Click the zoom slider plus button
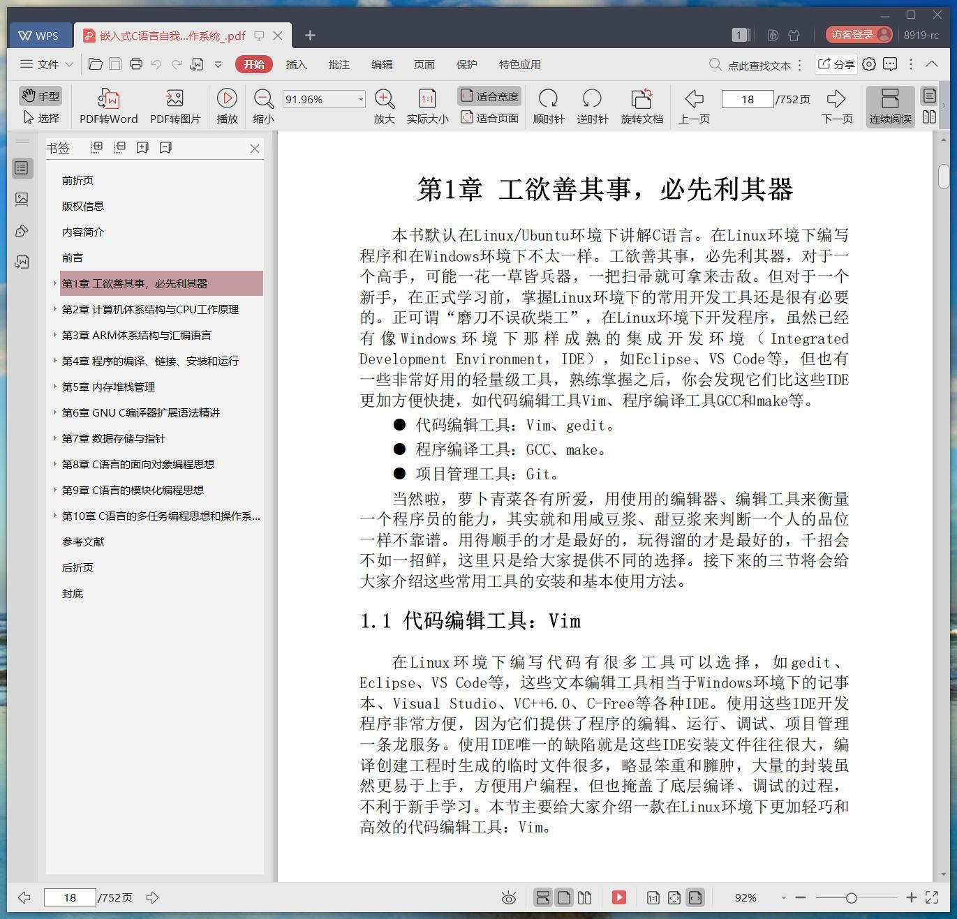957x919 pixels. (x=911, y=897)
